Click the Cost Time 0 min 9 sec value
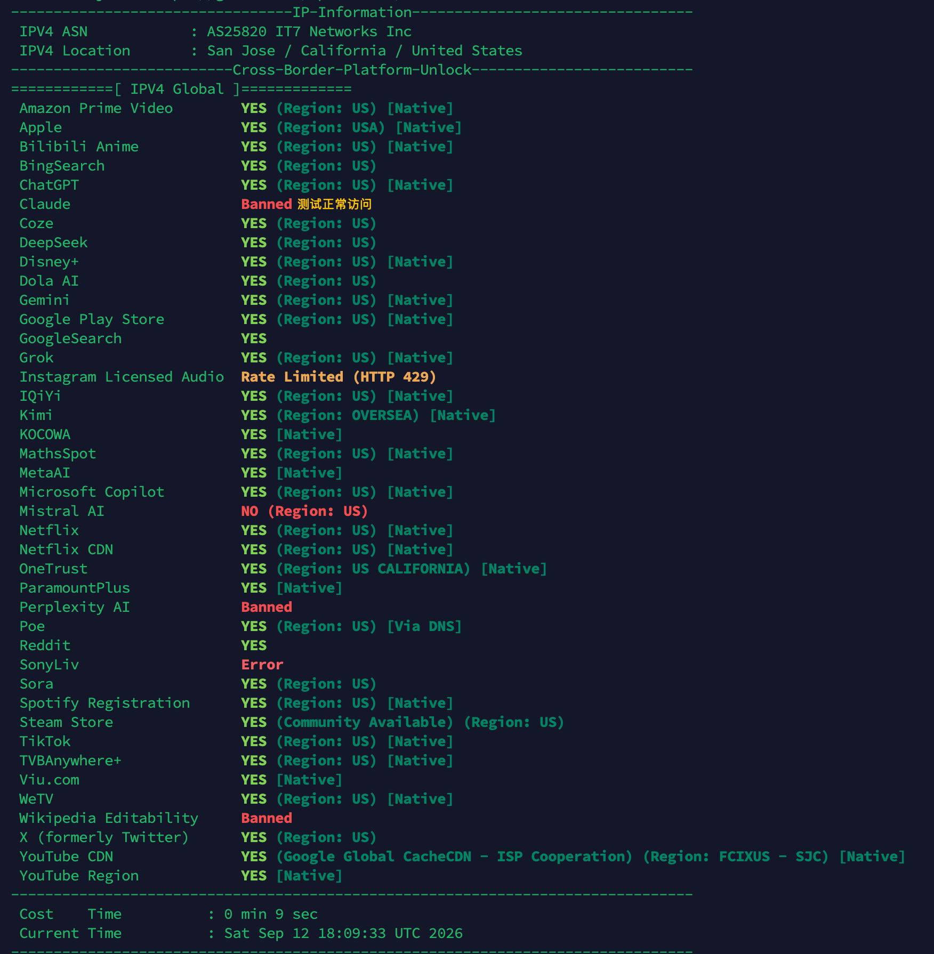The height and width of the screenshot is (954, 934). (x=271, y=914)
